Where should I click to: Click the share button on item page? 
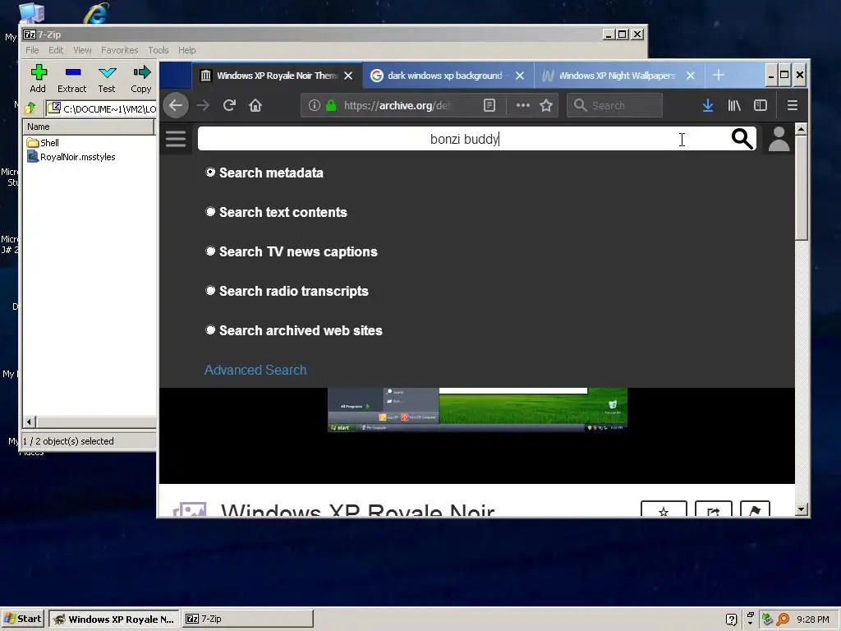(x=714, y=509)
